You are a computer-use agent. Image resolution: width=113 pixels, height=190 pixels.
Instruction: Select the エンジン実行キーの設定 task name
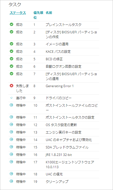tap(63, 132)
